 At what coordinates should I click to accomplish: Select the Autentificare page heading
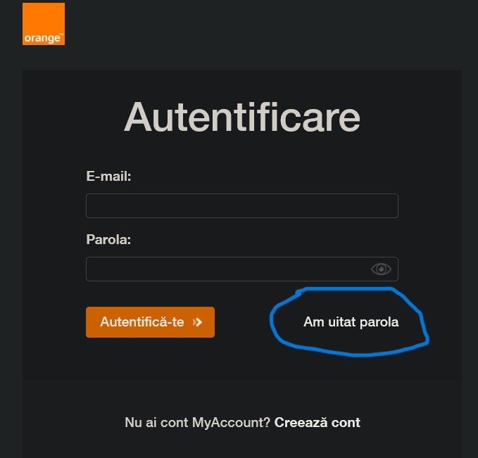click(x=241, y=117)
